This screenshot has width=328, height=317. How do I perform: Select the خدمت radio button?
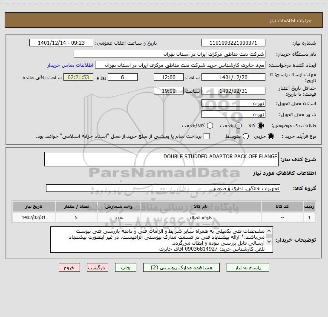[239, 126]
